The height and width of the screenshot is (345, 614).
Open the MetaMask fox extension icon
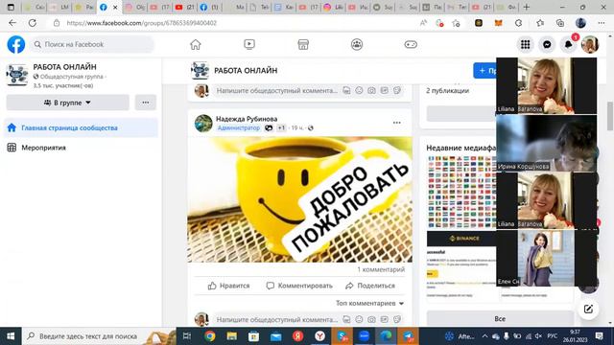click(498, 23)
